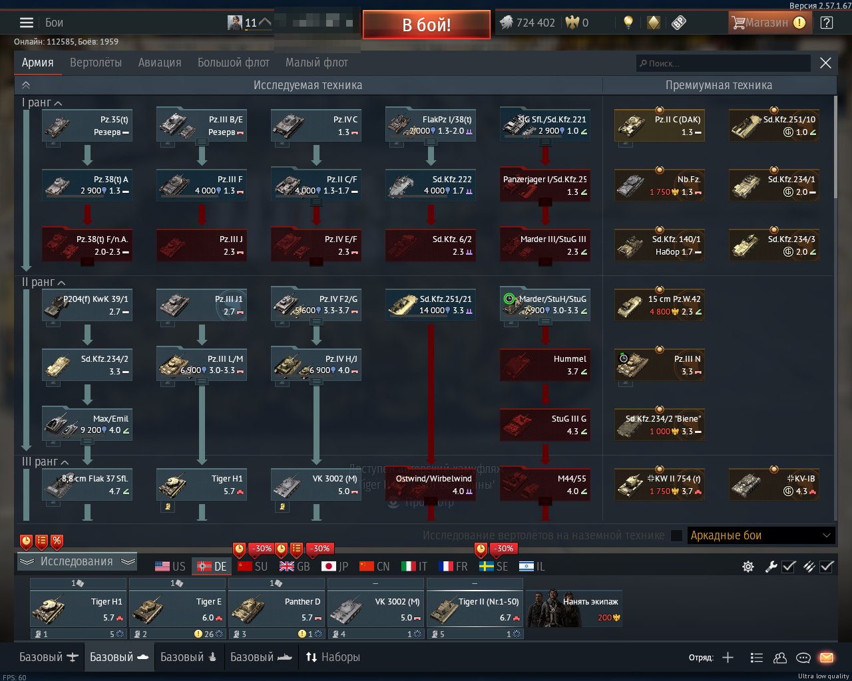Click the silver lions balance 724 402
The height and width of the screenshot is (681, 852).
[527, 23]
